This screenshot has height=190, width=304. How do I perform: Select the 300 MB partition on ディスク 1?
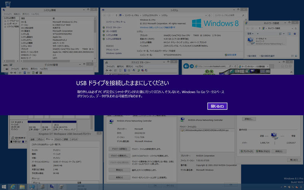[x=34, y=126]
